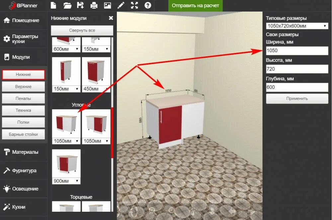Click Свернуть все to collapse groups

coord(82,30)
